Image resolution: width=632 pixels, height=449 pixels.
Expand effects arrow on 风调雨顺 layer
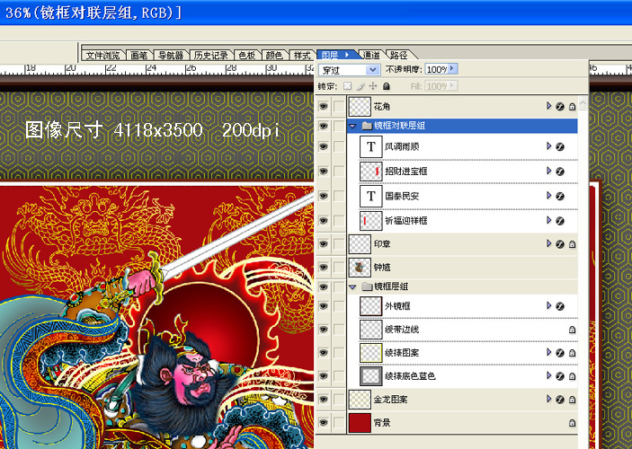[x=548, y=145]
